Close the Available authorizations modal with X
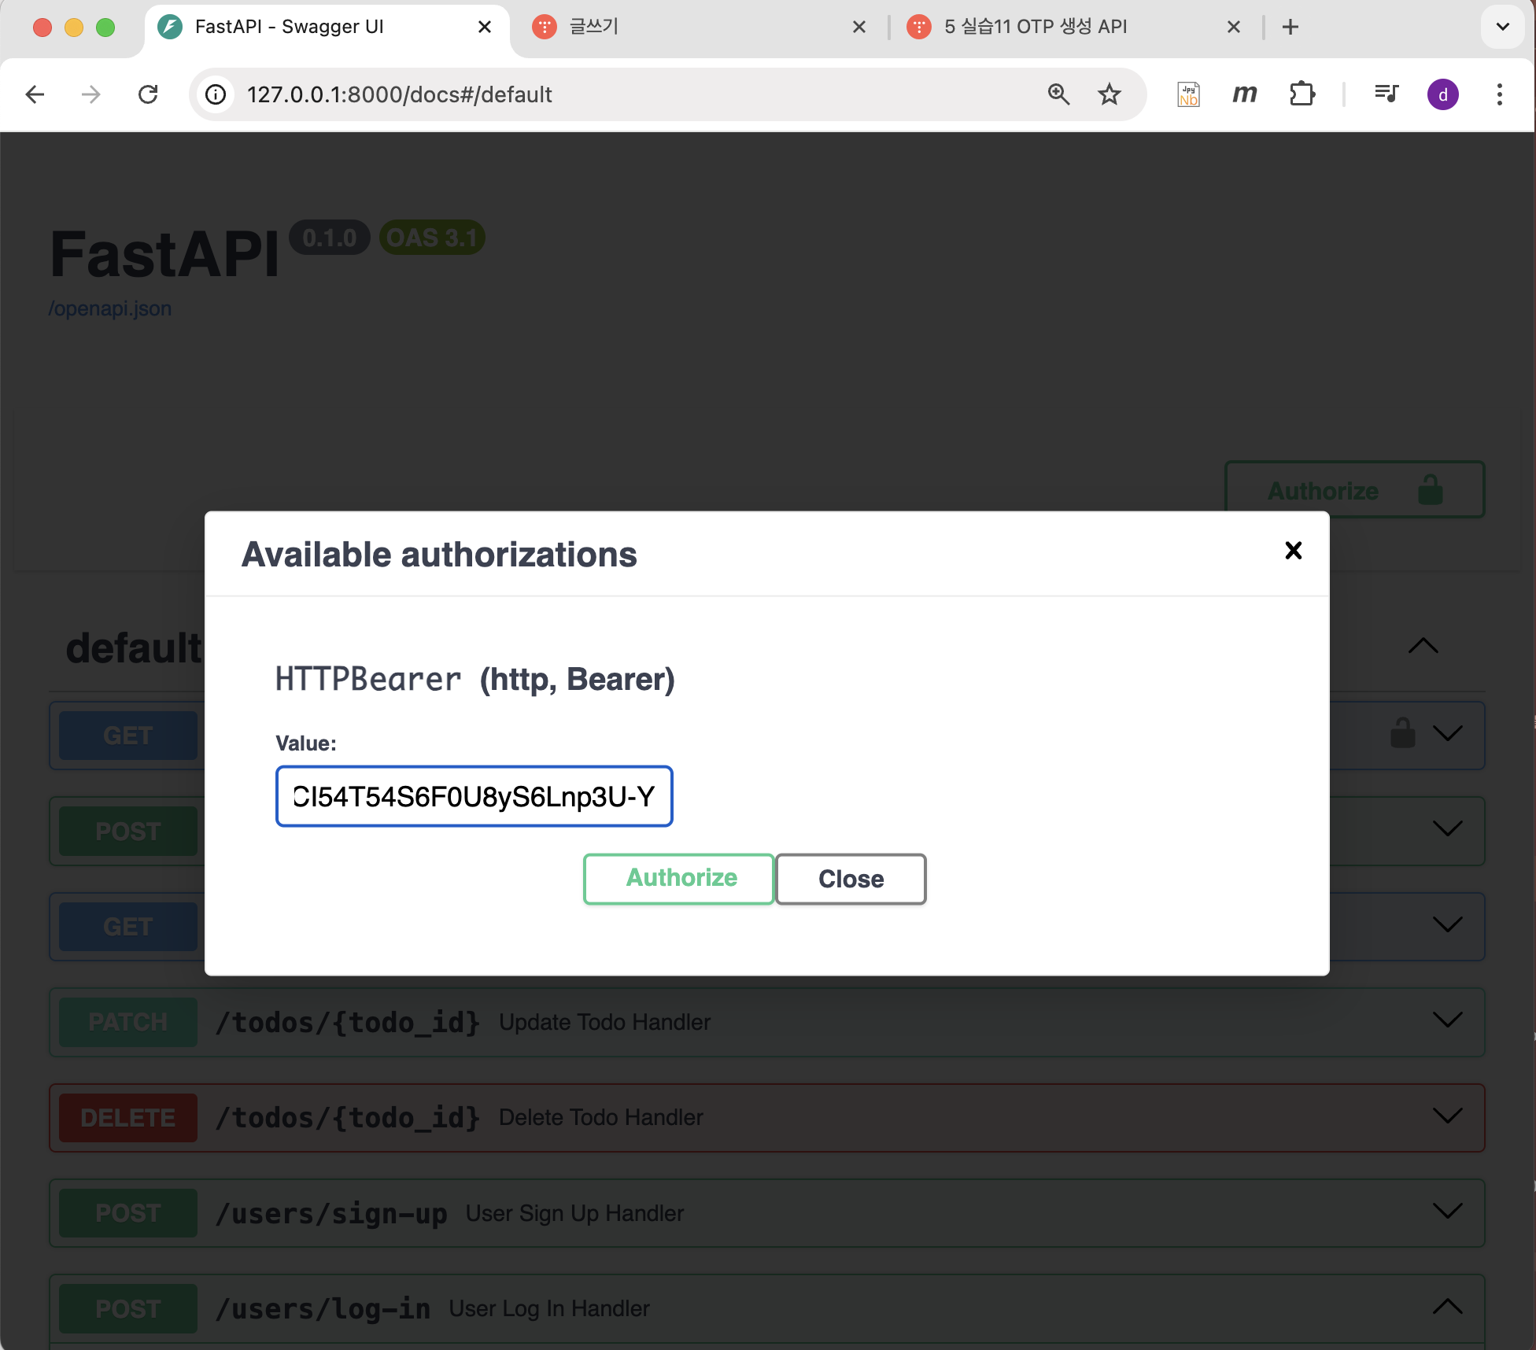This screenshot has height=1350, width=1536. pyautogui.click(x=1293, y=551)
